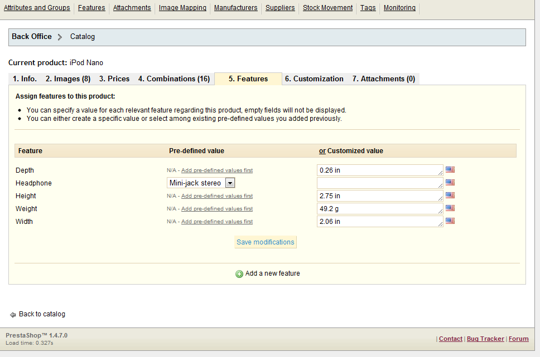This screenshot has width=540, height=357.
Task: Switch to the 2. Images (8) tab
Action: point(68,79)
